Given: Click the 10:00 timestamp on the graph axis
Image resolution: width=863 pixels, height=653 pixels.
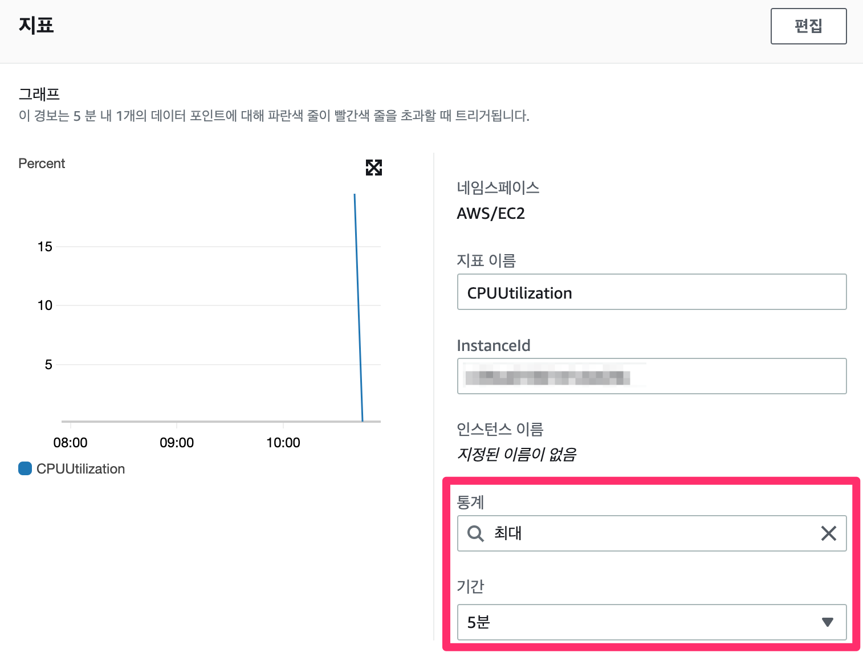Looking at the screenshot, I should click(x=283, y=442).
